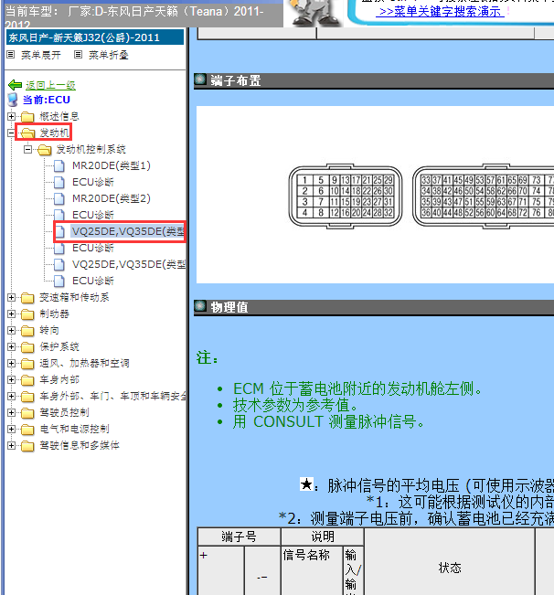This screenshot has width=554, height=595.
Task: Select the 变速箱和传动系 label
Action: (74, 298)
